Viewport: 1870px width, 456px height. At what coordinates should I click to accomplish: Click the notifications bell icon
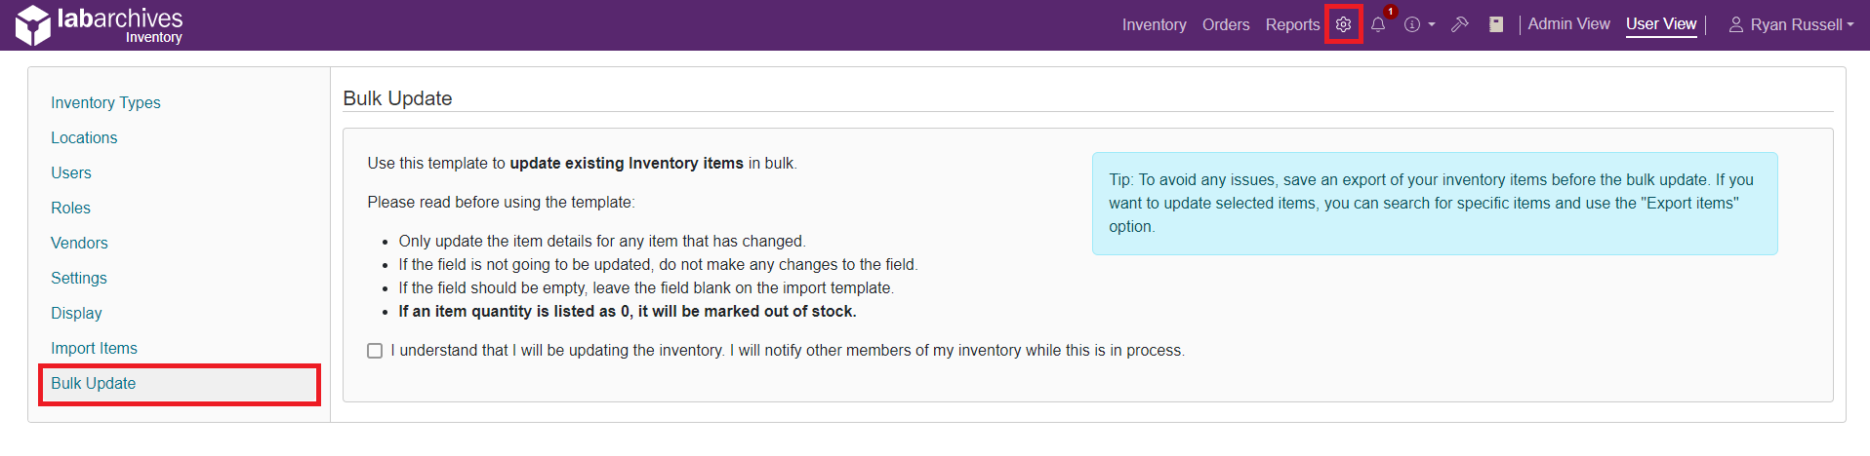pos(1378,25)
